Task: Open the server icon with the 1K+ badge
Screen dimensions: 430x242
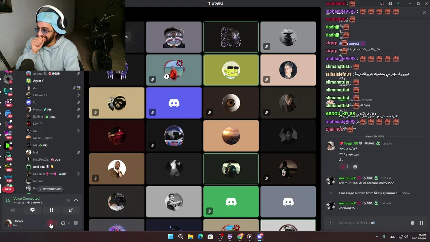Action: tap(8, 135)
